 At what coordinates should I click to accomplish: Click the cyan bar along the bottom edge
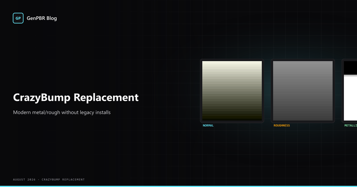pos(178,186)
